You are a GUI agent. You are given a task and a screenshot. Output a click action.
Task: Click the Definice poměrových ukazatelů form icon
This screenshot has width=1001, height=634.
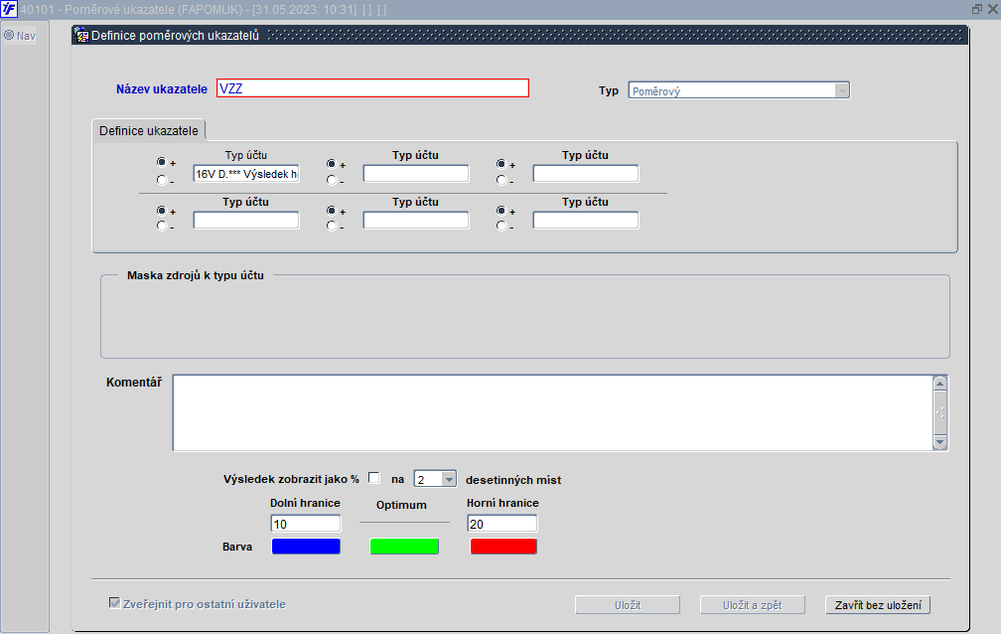tap(81, 35)
